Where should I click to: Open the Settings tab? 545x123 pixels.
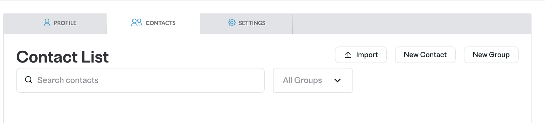(246, 24)
